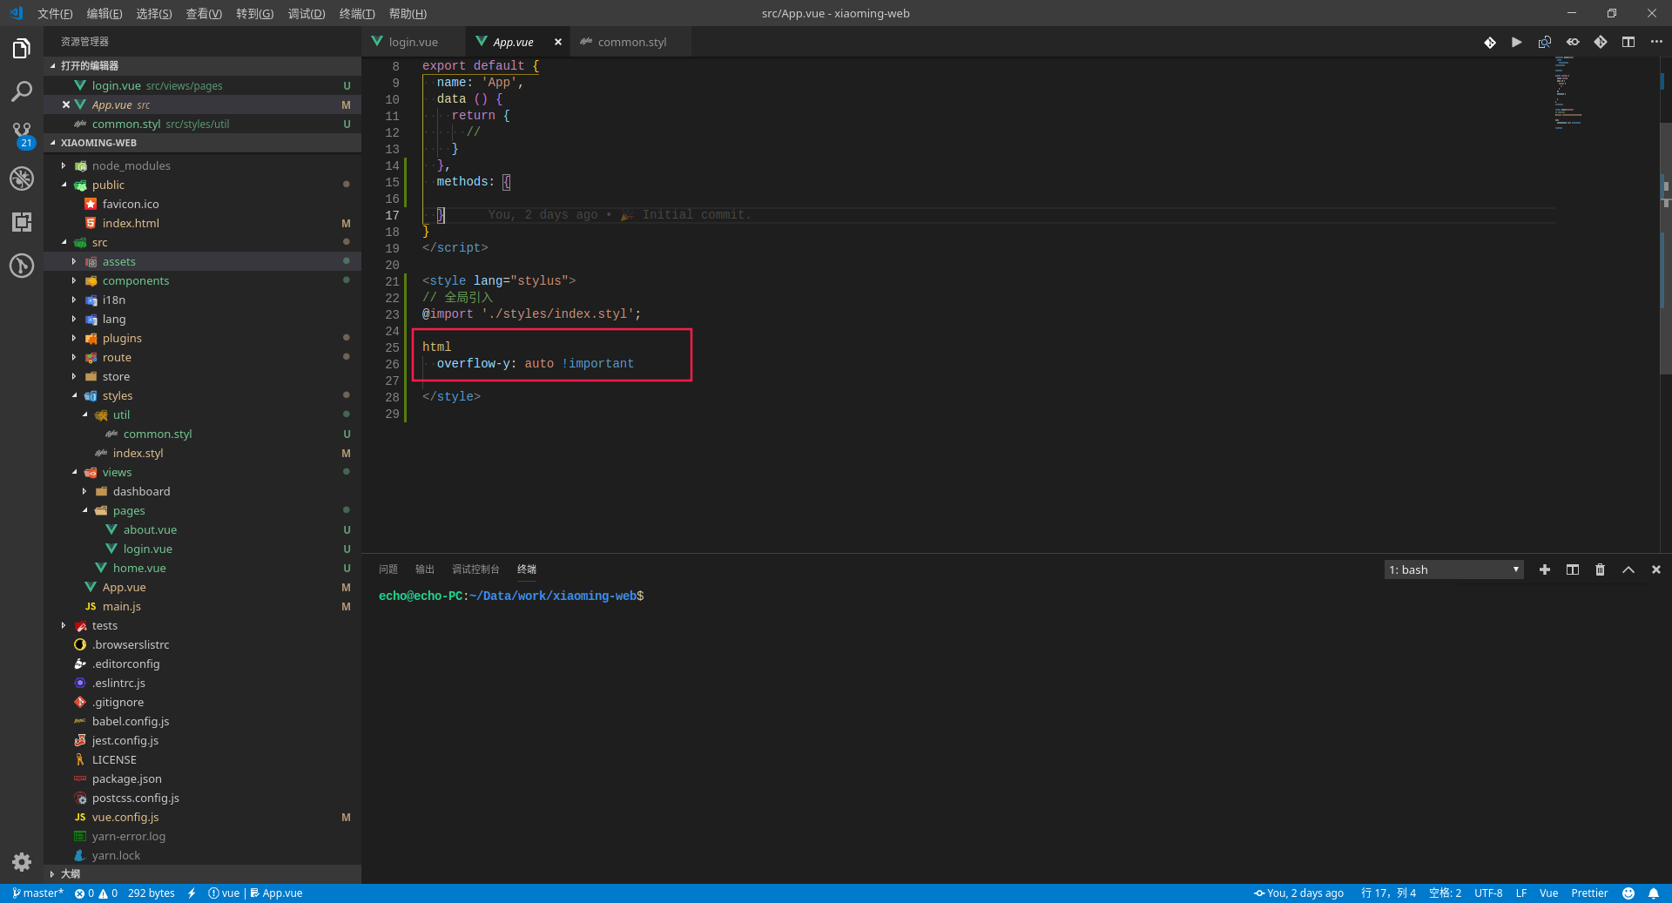Close the App.vue editor tab

(x=558, y=42)
